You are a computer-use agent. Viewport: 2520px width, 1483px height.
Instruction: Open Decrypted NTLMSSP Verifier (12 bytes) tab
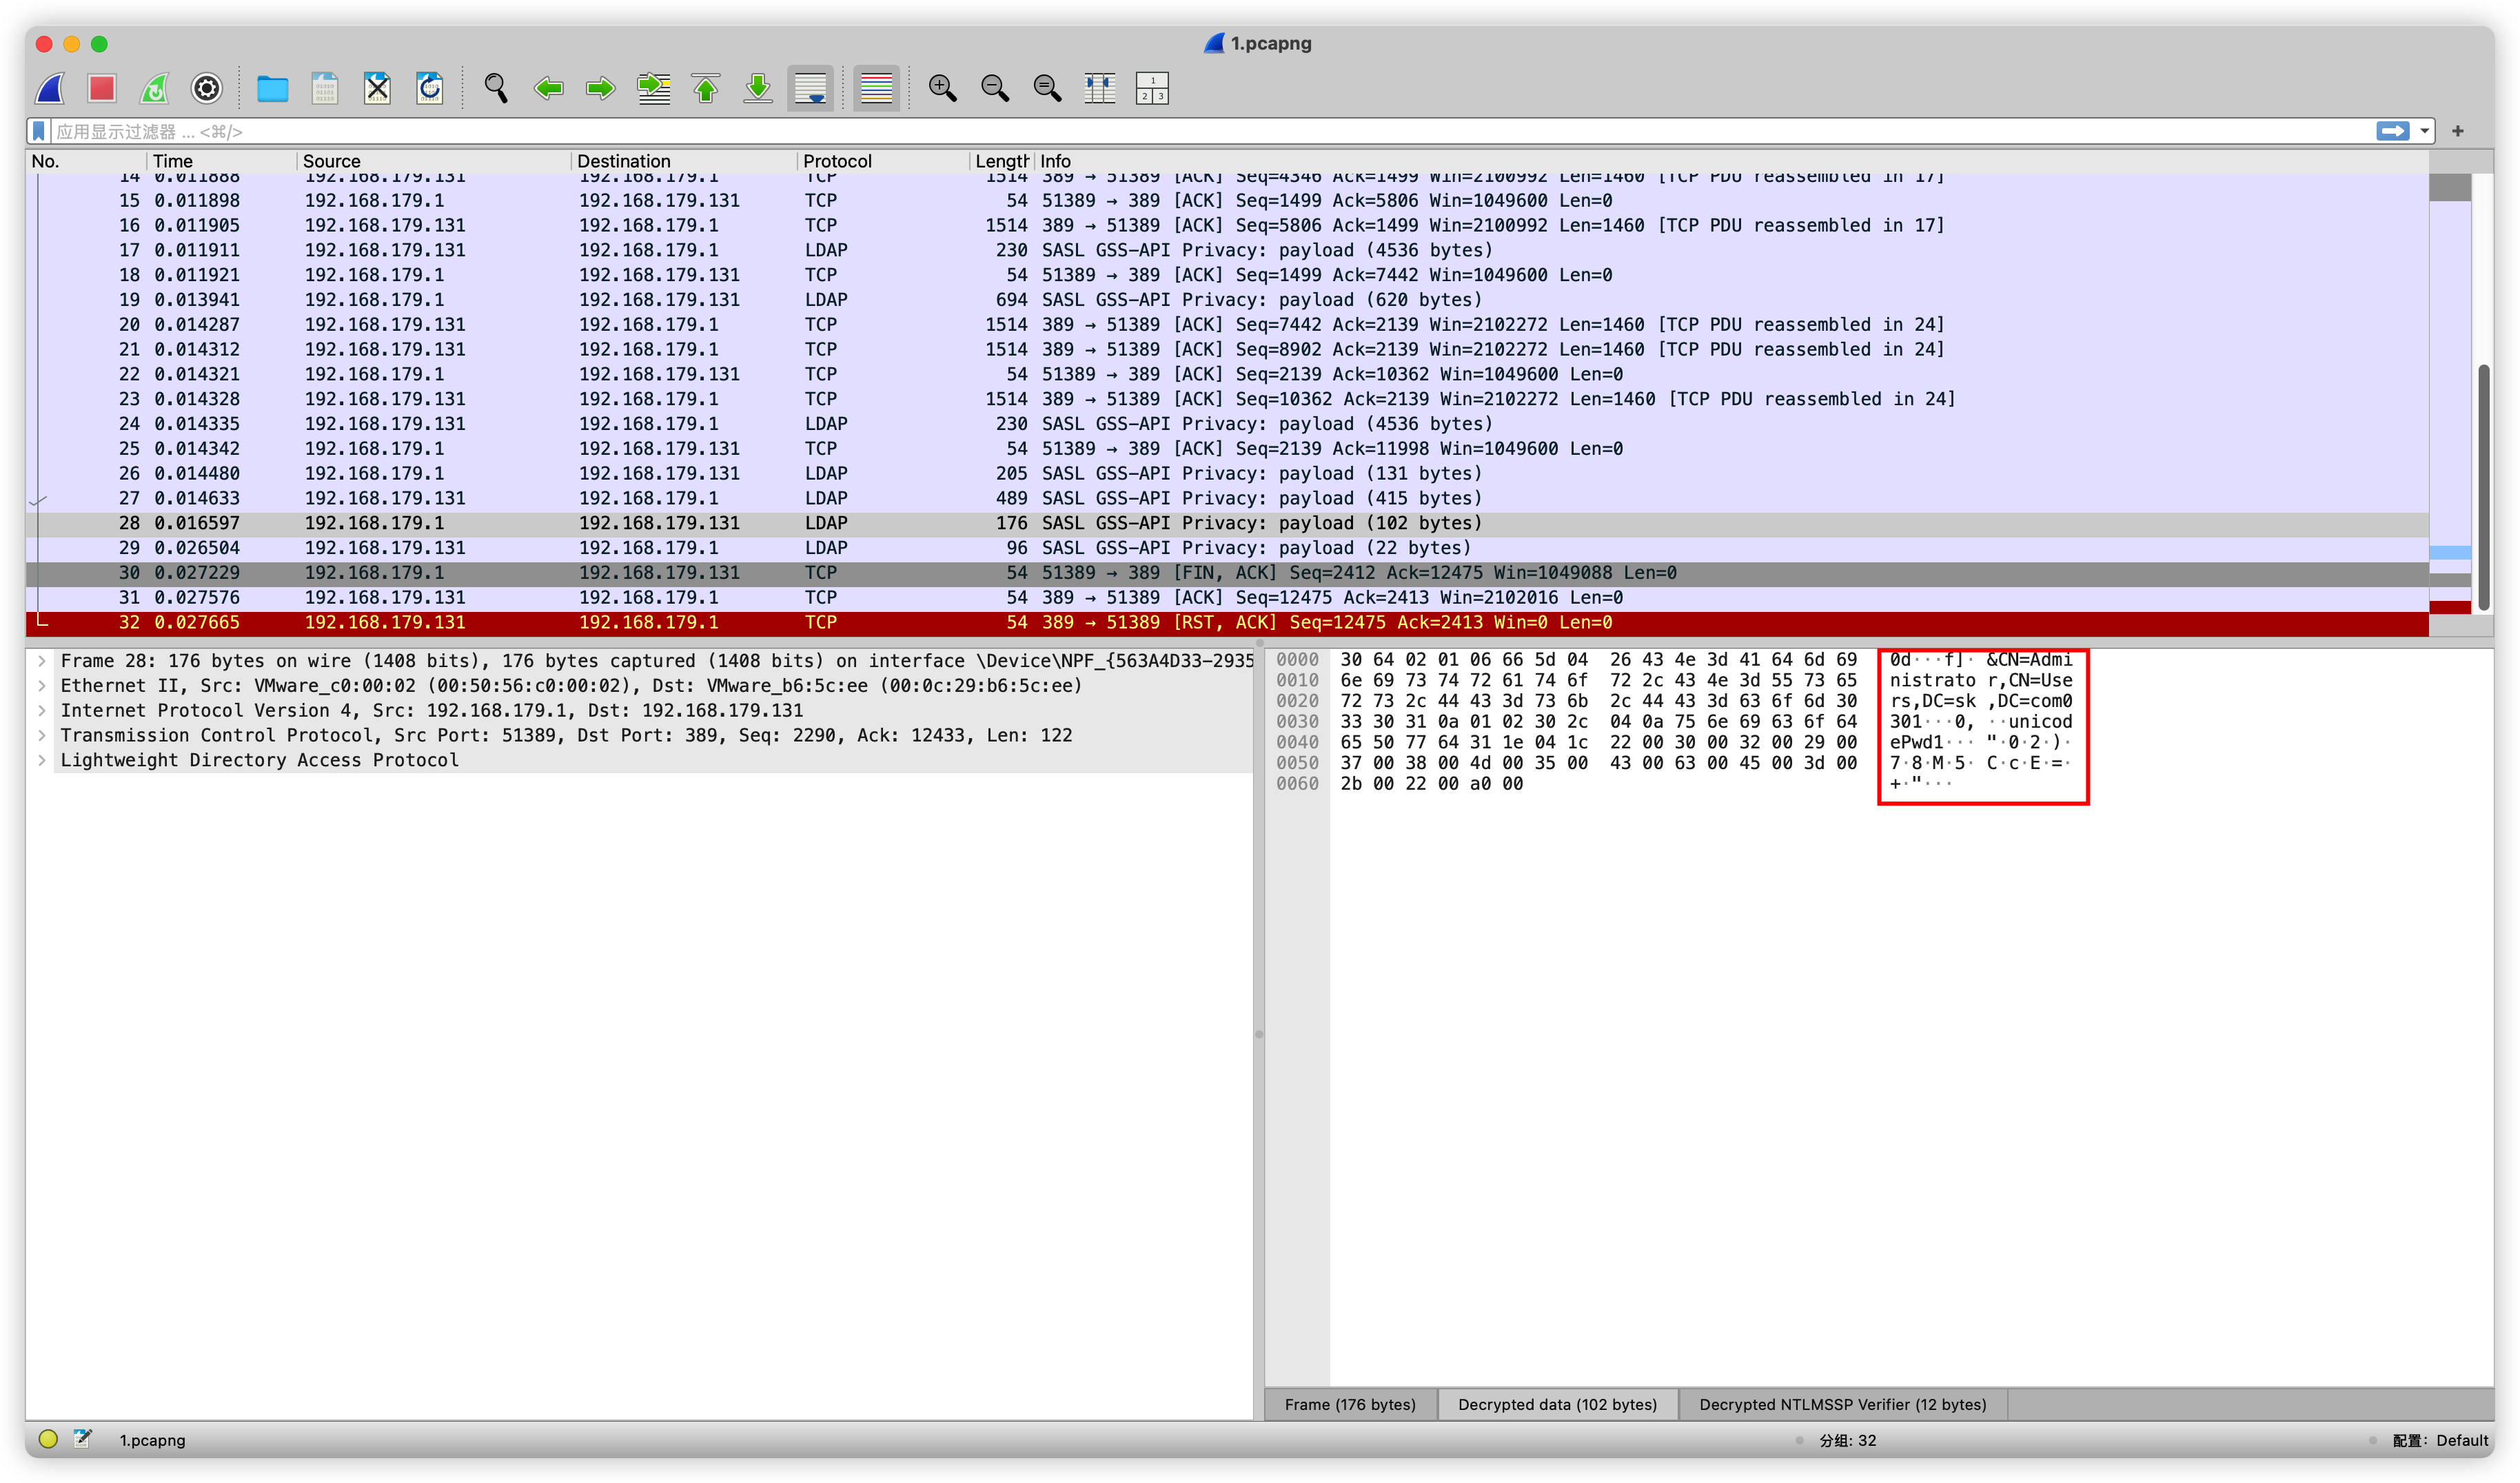click(x=1842, y=1404)
